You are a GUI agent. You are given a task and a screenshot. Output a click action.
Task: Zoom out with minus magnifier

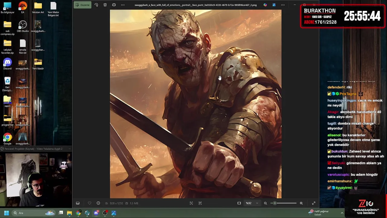click(x=265, y=203)
